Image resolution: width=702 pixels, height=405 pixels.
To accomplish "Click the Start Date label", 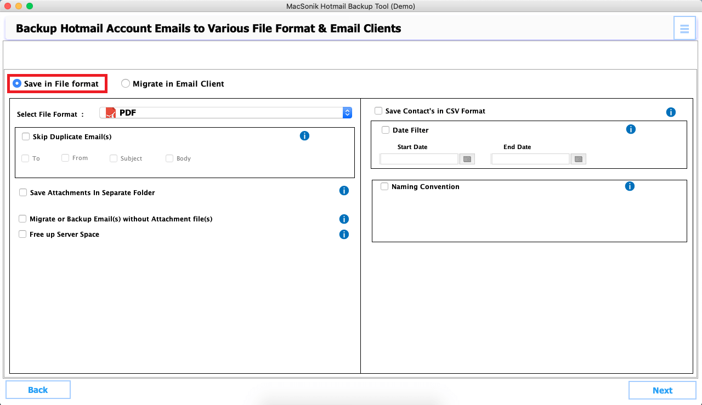I will [412, 147].
